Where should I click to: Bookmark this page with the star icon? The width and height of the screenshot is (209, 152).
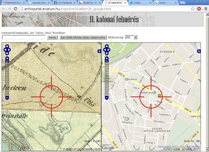tap(192, 9)
